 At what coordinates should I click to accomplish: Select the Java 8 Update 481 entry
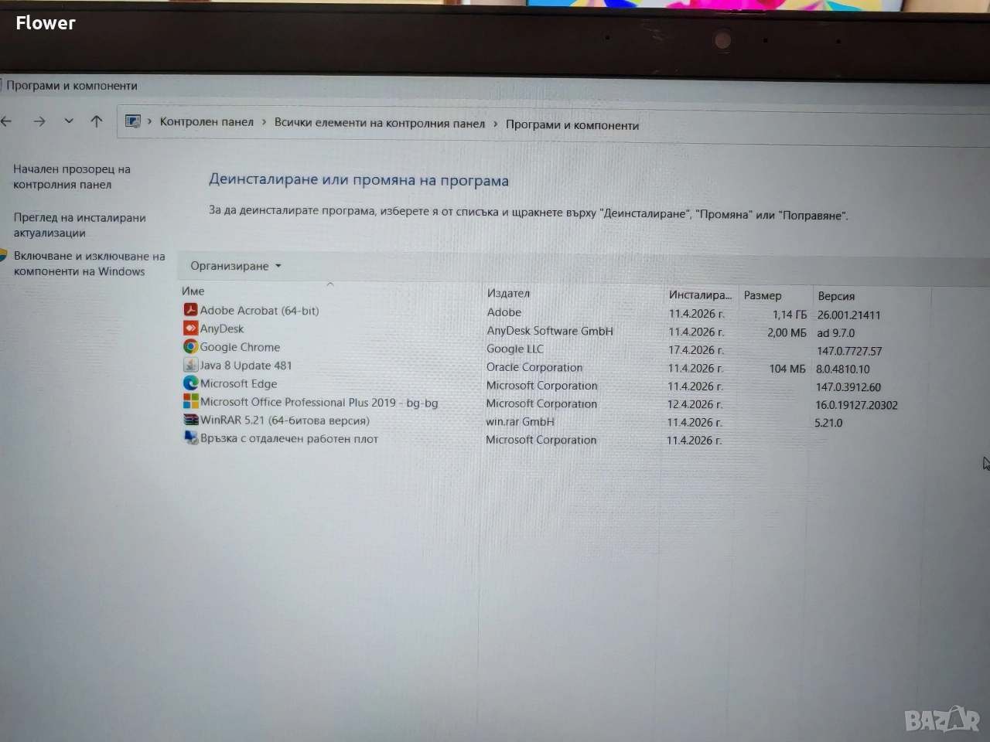pos(246,366)
